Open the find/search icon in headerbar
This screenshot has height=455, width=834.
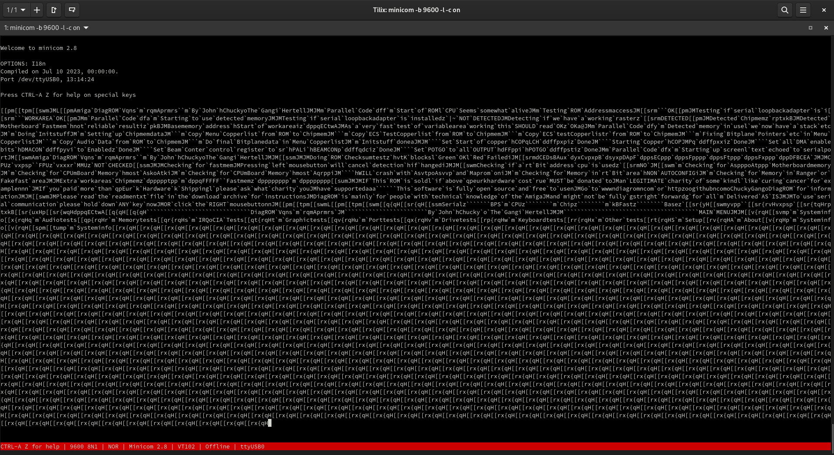[784, 10]
